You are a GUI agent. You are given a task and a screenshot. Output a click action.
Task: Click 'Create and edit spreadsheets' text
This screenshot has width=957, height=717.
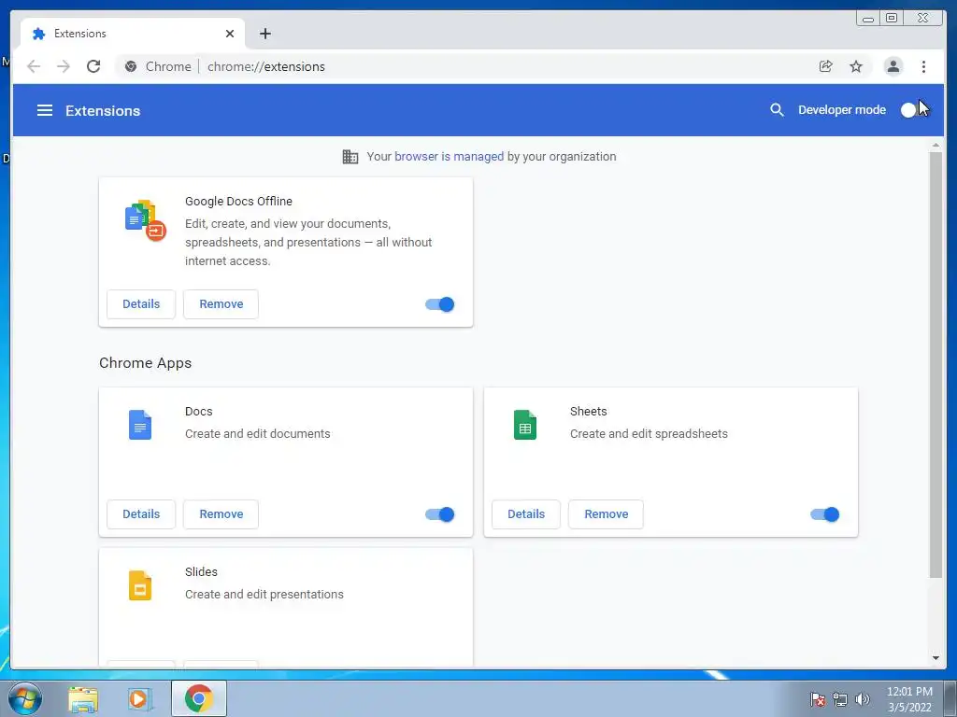[649, 433]
